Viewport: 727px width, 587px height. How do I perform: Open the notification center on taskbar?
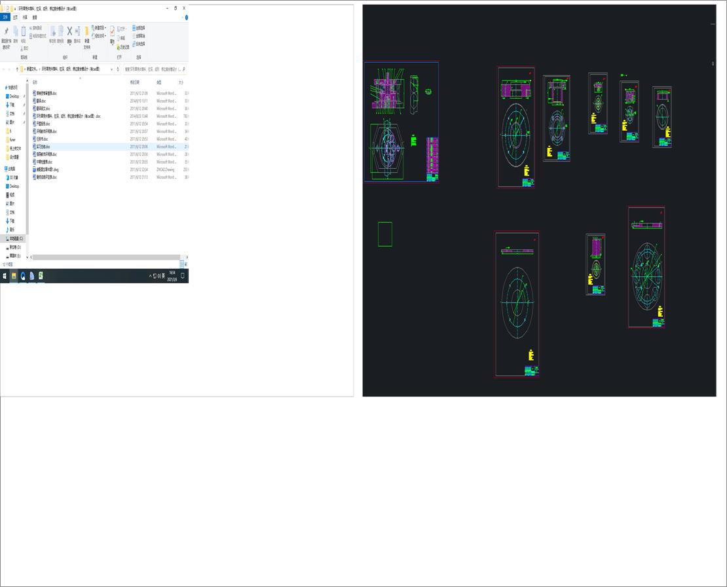tap(183, 276)
